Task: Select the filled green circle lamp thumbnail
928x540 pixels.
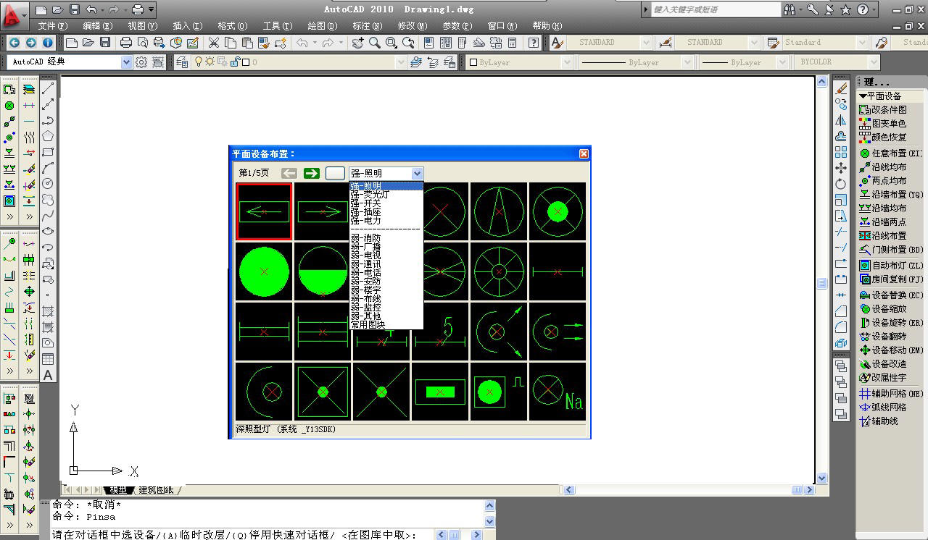Action: (x=264, y=271)
